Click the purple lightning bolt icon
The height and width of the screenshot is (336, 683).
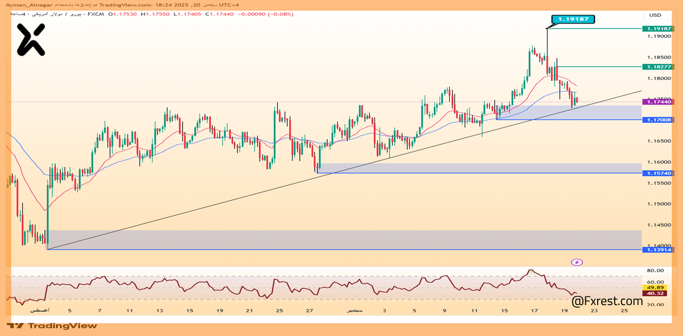pos(577,262)
